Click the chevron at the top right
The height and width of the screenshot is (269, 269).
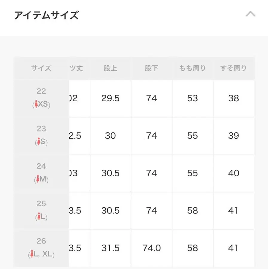pos(250,13)
